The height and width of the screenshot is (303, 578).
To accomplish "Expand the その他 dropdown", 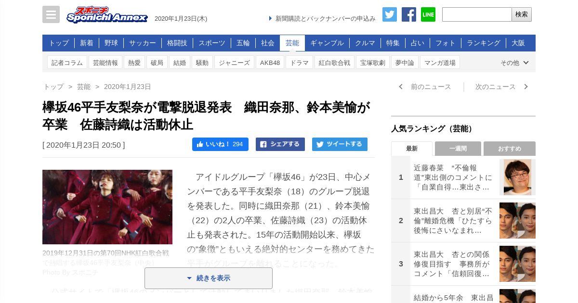I will 514,63.
